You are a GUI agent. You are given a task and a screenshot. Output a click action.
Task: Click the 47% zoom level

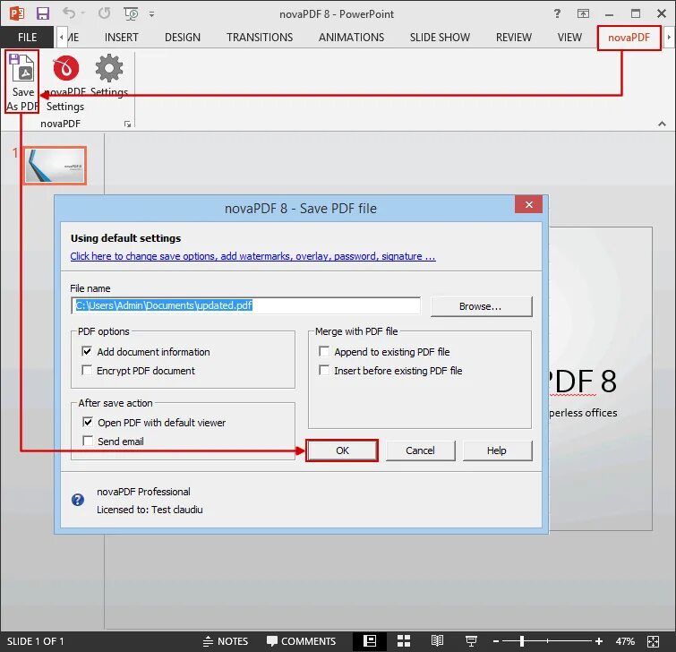tap(625, 641)
